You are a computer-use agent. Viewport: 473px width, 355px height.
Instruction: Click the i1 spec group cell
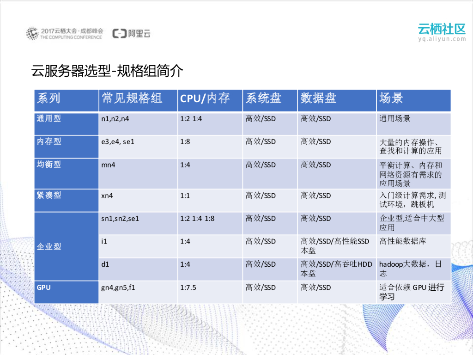(x=138, y=246)
